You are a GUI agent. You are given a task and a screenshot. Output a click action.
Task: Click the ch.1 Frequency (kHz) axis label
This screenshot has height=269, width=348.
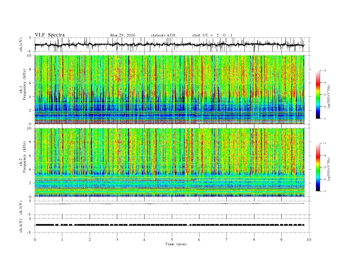coord(23,85)
